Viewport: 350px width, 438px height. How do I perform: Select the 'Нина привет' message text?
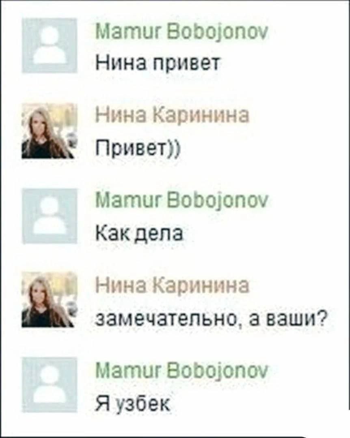click(x=158, y=63)
